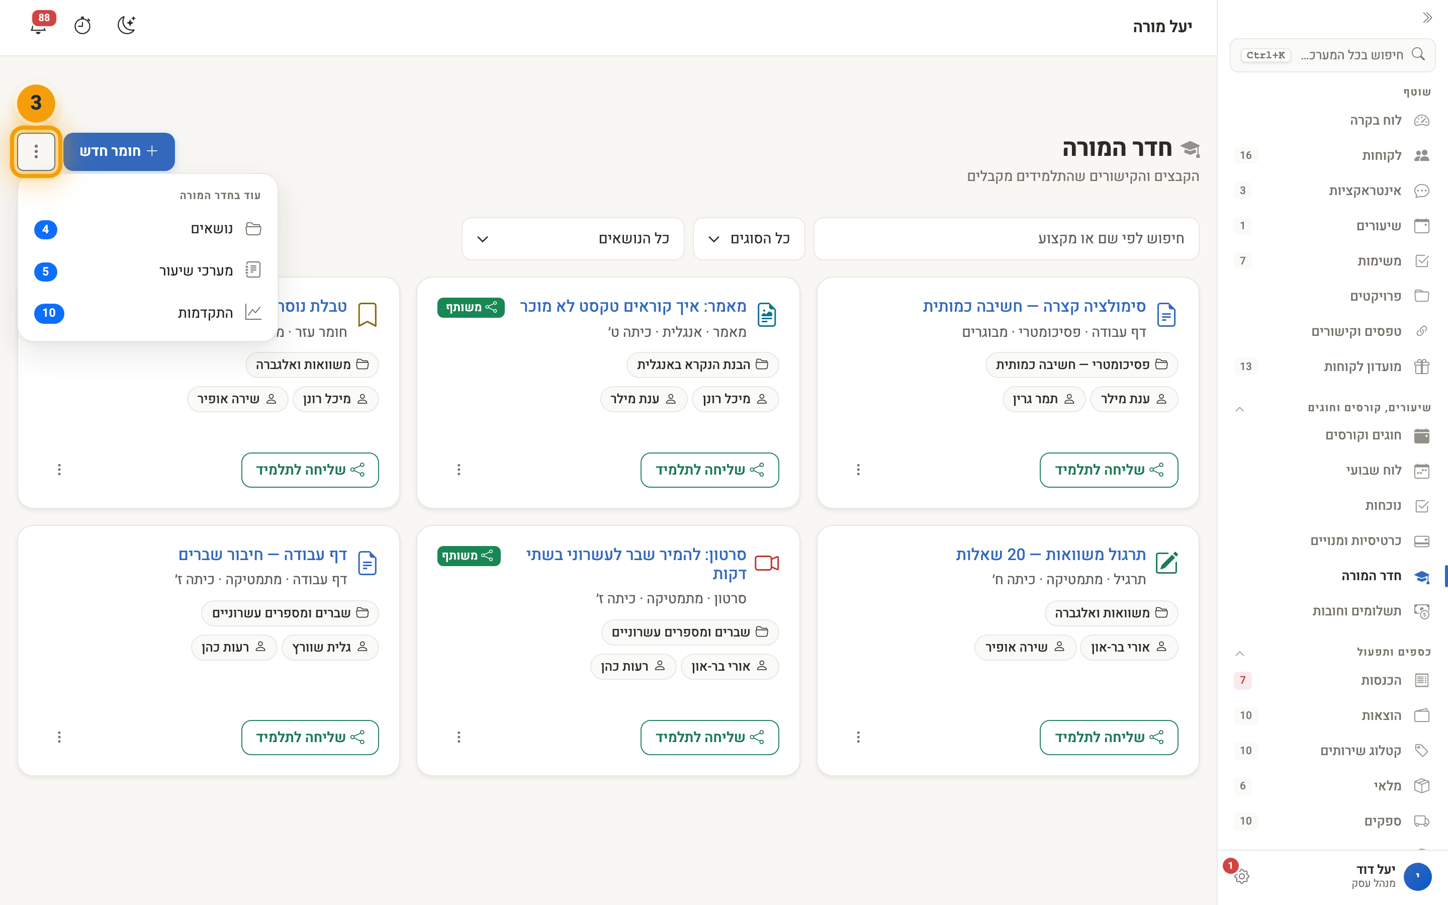Click the three-dots menu beside חומר חדש
1448x905 pixels.
(x=37, y=151)
